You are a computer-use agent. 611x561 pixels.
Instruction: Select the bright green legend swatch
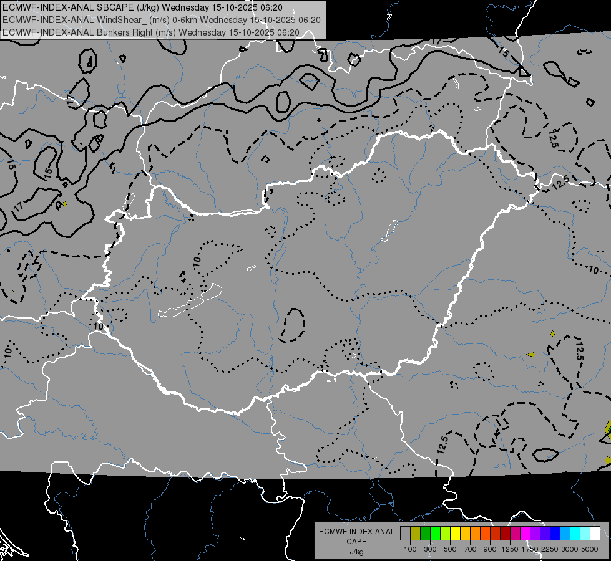click(435, 534)
